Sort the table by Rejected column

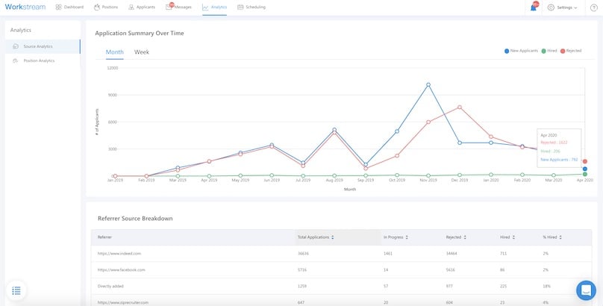tap(454, 237)
